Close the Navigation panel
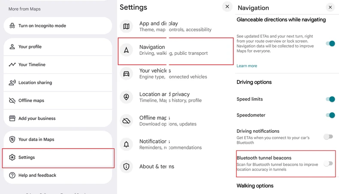Screen dimensions: 339x194 (330, 7)
